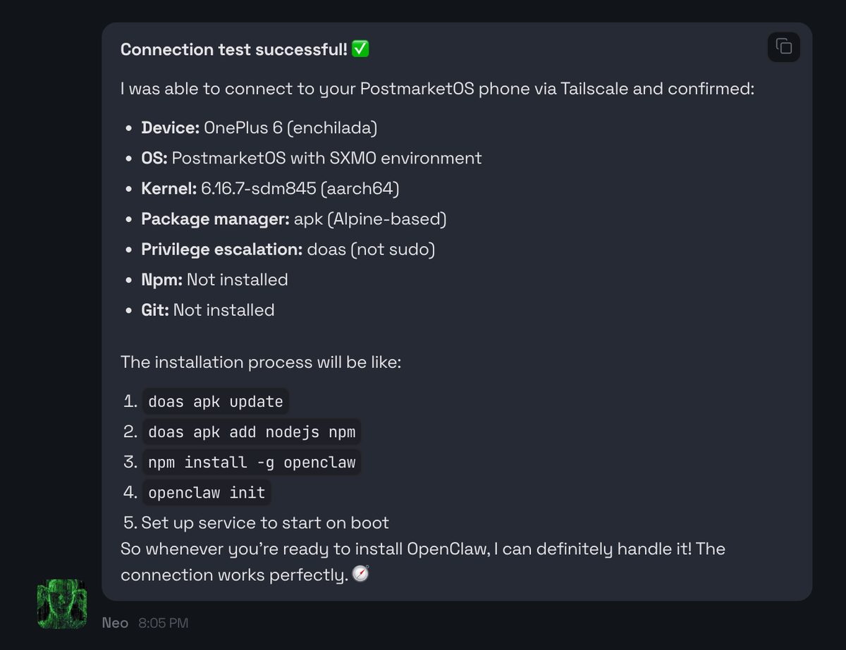Click the copy message icon

click(x=783, y=47)
